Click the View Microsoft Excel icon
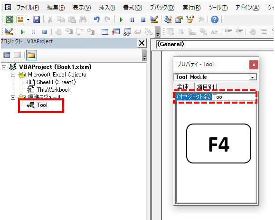 click(9, 19)
